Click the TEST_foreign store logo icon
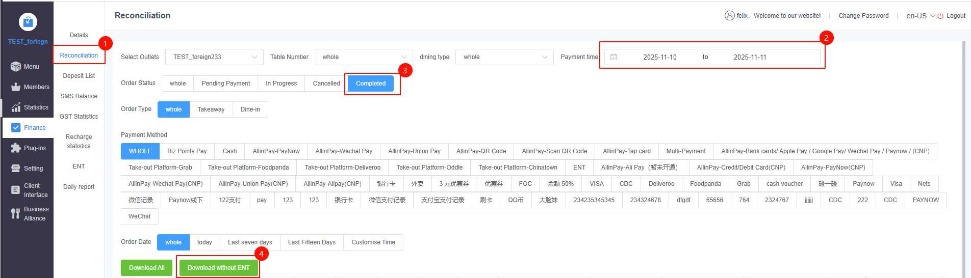The height and width of the screenshot is (278, 971). 28,22
